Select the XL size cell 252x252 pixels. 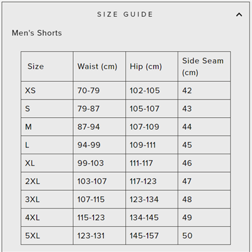47,163
